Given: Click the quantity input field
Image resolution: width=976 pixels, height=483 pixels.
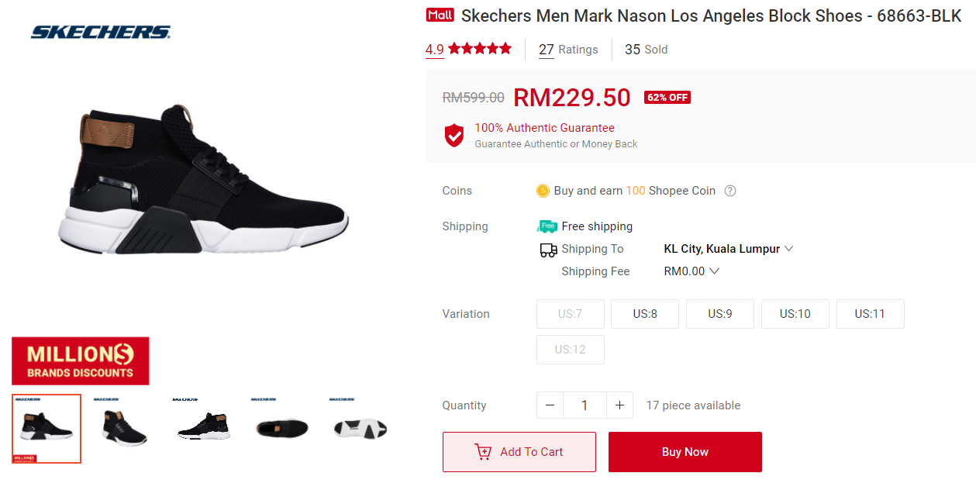Looking at the screenshot, I should coord(585,405).
